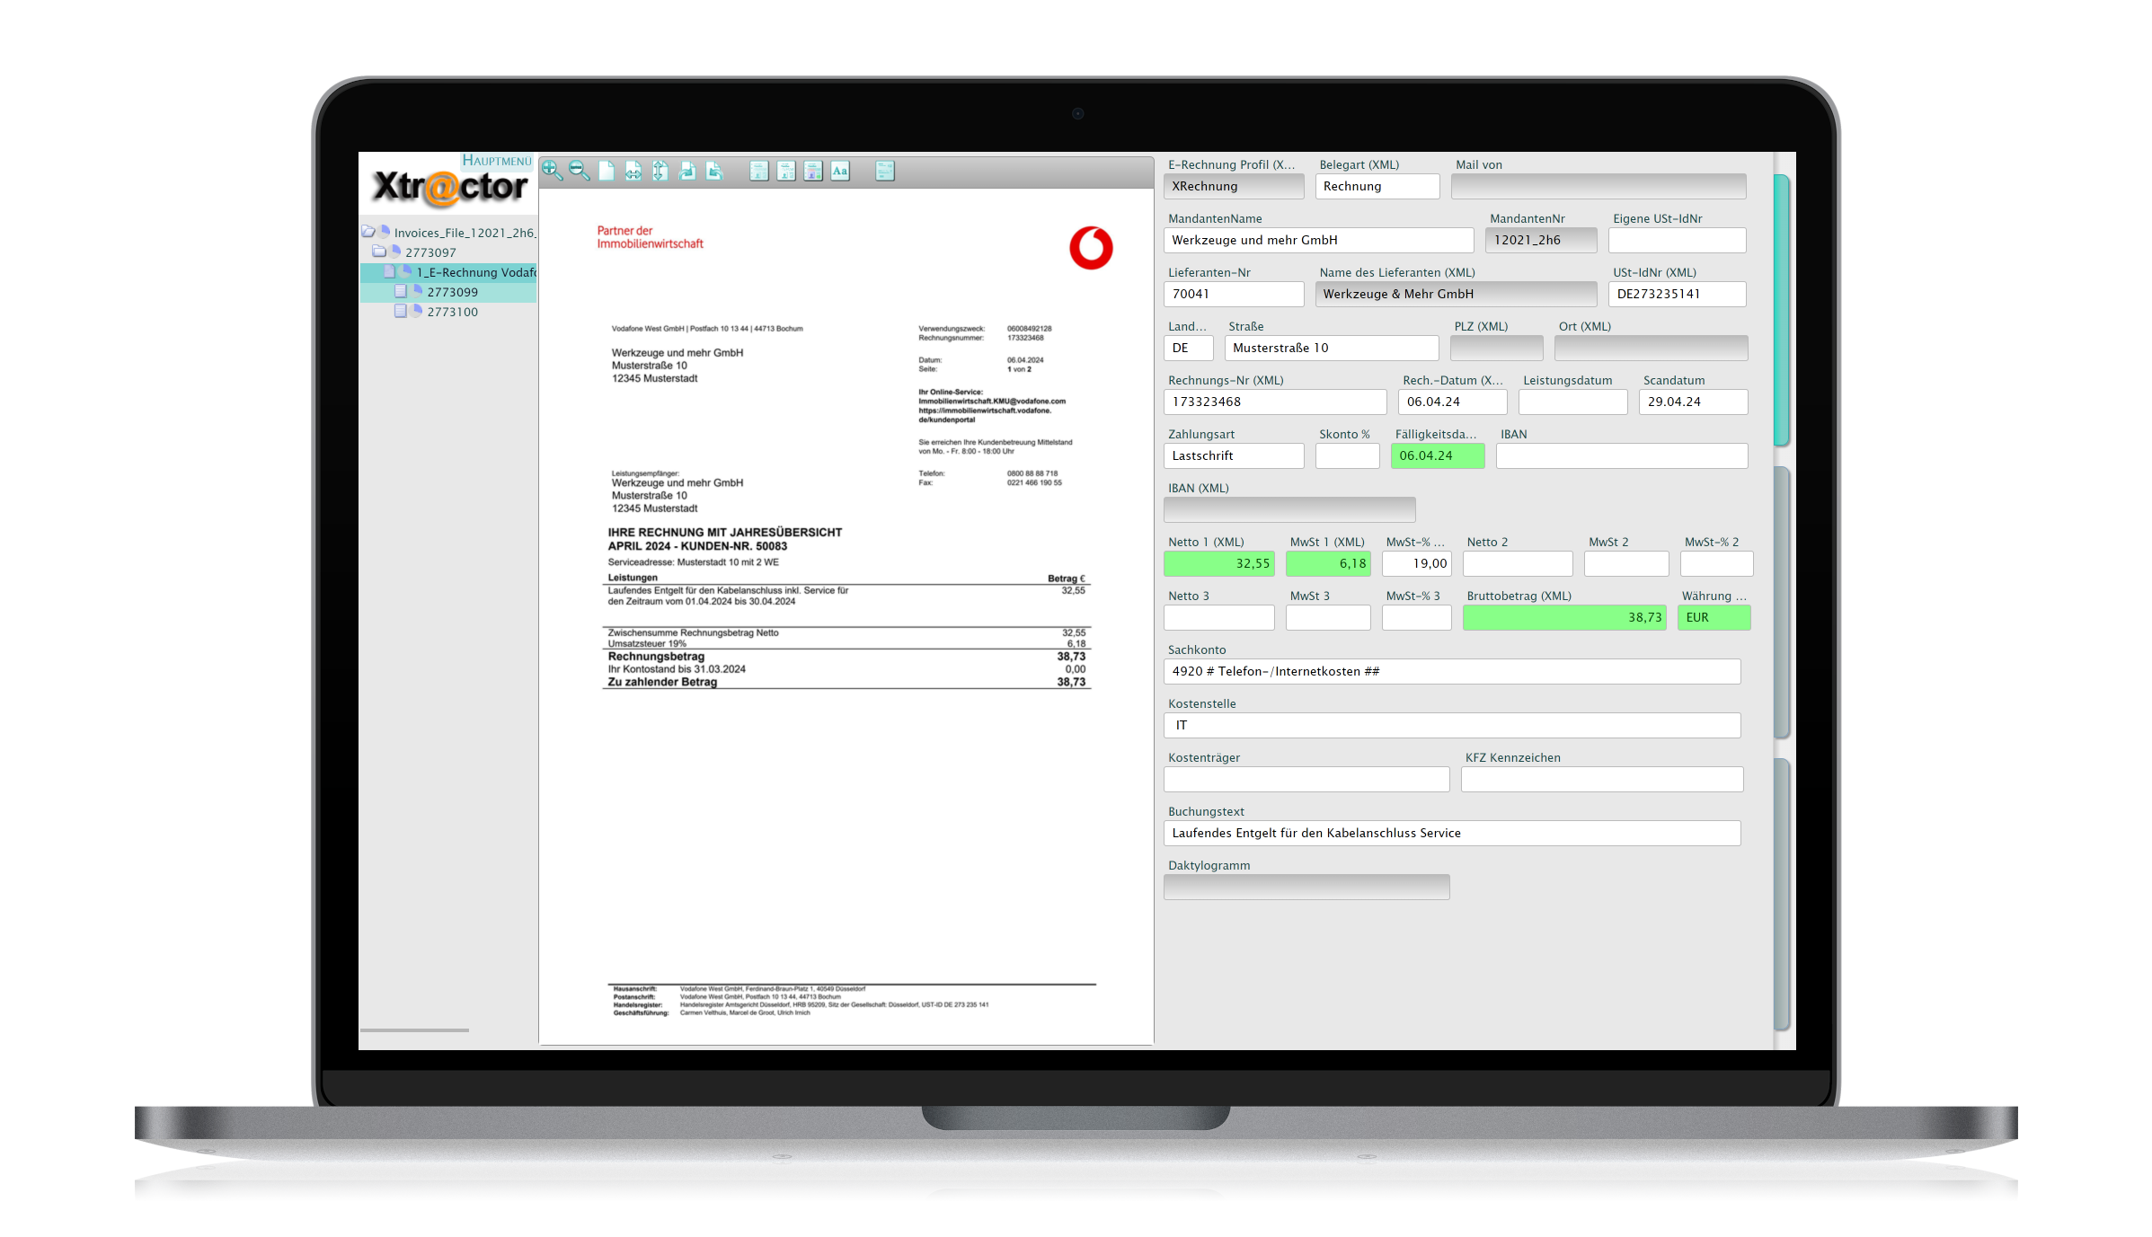Screen dimensions: 2152x1237
Task: Click the last document icon in the toolbar
Action: [885, 171]
